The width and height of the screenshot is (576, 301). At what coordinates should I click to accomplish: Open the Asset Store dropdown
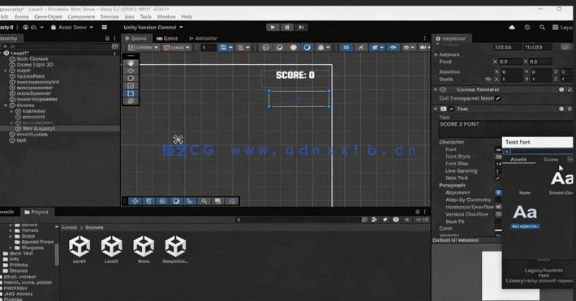pyautogui.click(x=72, y=28)
